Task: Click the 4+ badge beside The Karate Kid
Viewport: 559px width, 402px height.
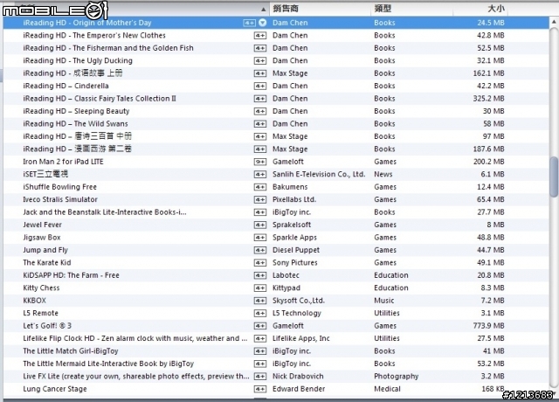Action: pos(260,263)
